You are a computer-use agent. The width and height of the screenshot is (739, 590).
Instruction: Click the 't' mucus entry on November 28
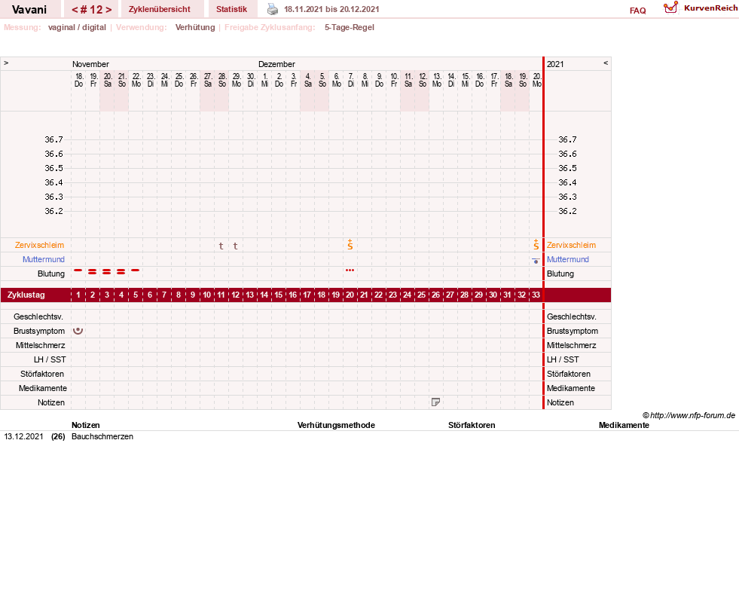221,246
